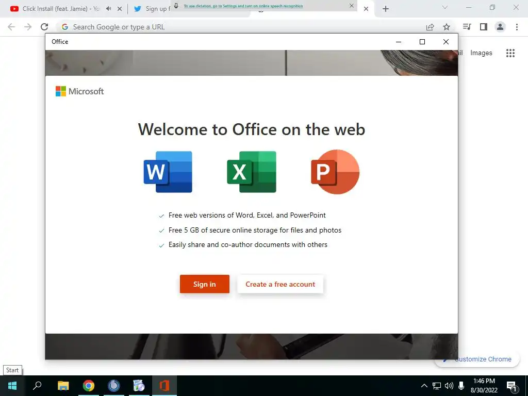Click microphone icon in system tray

pos(461,386)
